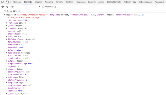Open the Network tab
The height and width of the screenshot is (95, 166).
(49, 2)
